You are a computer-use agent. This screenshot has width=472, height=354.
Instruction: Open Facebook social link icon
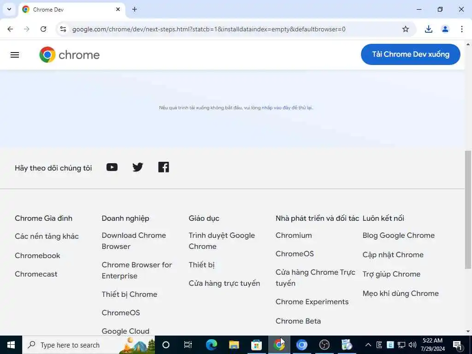(164, 167)
